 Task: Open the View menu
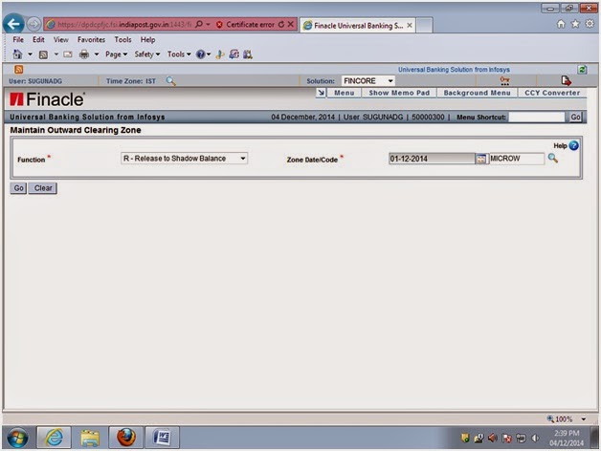click(x=61, y=40)
